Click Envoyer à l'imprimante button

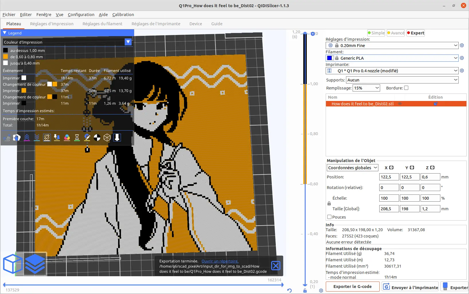411,287
